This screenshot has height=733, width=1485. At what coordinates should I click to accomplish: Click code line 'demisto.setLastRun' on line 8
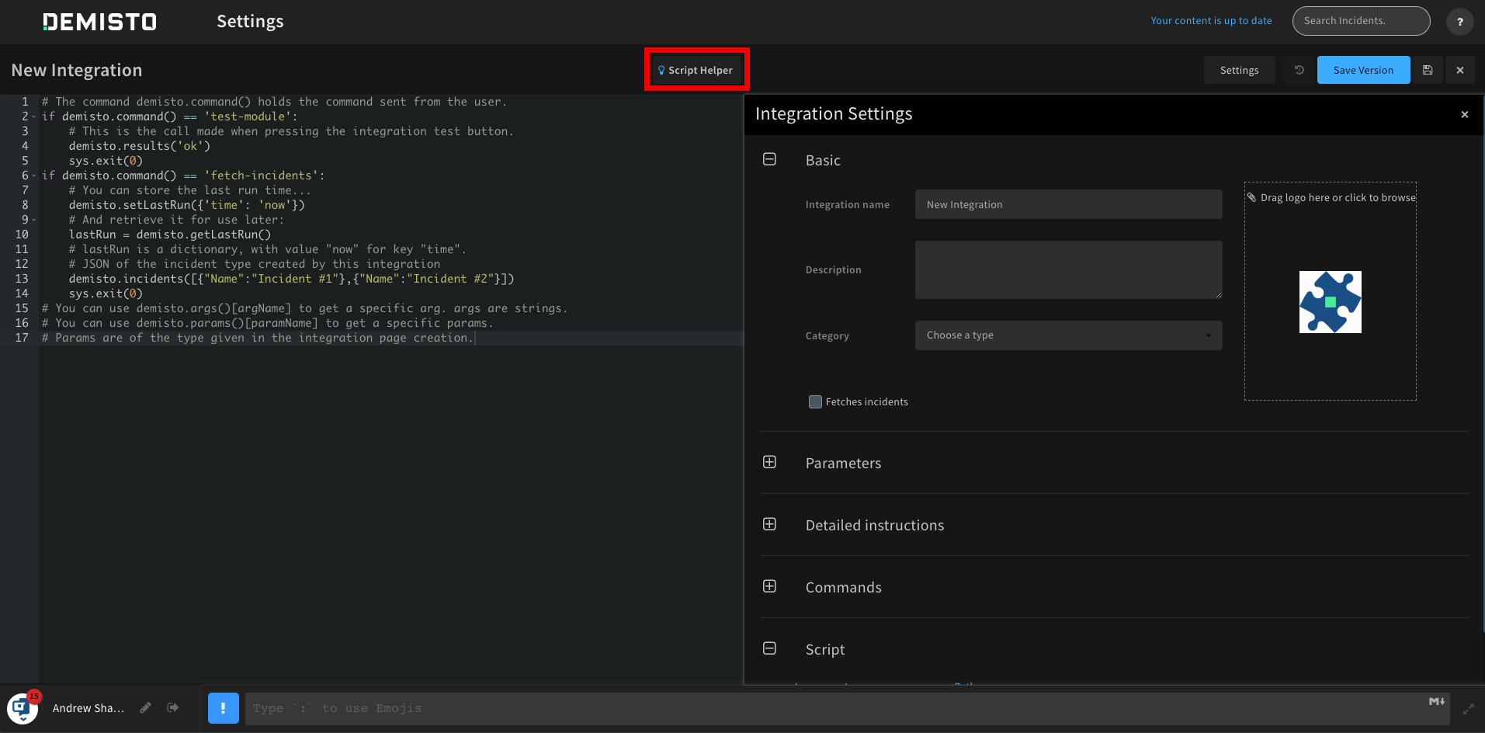[186, 205]
